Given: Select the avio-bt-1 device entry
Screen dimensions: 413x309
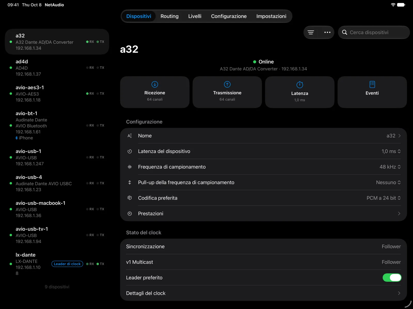Looking at the screenshot, I should point(57,125).
